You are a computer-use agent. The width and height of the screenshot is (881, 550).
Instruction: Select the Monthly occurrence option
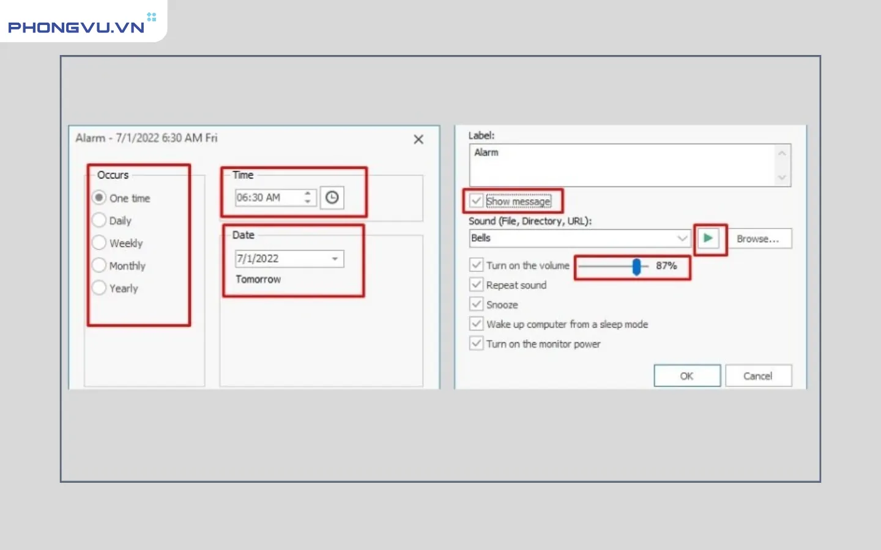point(99,265)
